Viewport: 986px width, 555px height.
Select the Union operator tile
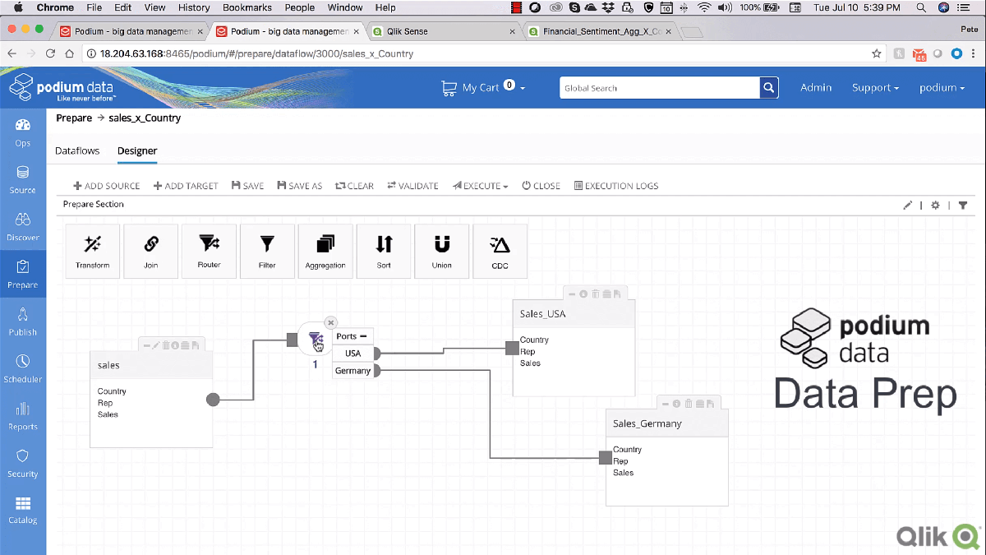442,252
